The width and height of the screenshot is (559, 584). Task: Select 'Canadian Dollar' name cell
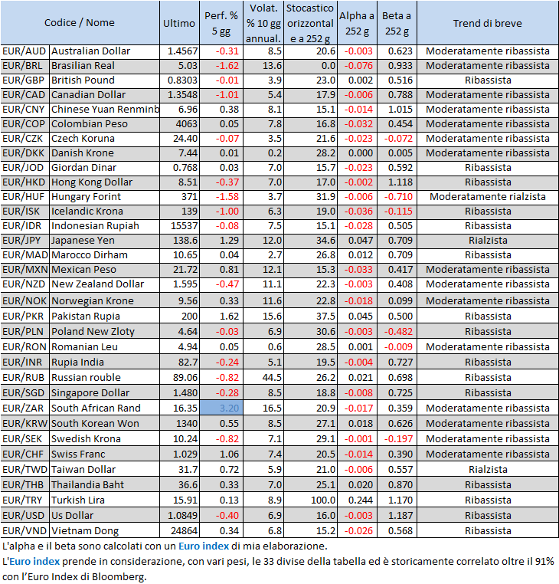click(x=105, y=95)
